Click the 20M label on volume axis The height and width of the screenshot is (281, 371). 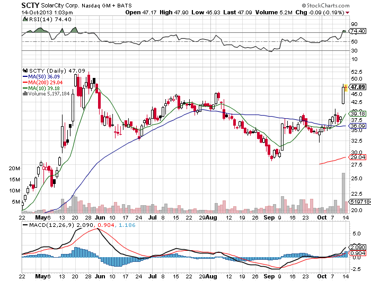(x=14, y=168)
